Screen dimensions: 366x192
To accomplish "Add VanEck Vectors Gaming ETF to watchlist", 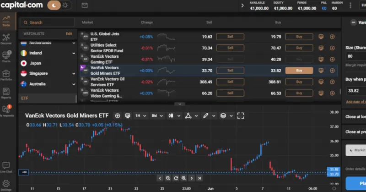I will click(x=332, y=59).
